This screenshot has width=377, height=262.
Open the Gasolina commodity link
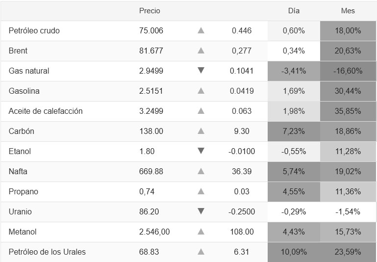point(24,91)
